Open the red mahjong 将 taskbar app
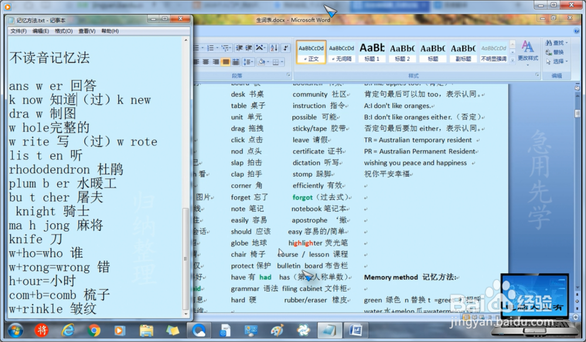Viewport: 586px width, 342px height. click(x=42, y=330)
